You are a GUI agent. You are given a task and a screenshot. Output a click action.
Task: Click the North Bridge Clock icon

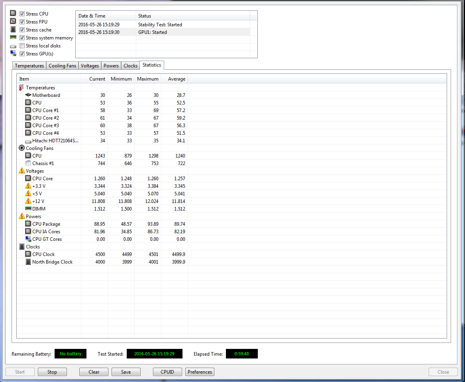28,262
